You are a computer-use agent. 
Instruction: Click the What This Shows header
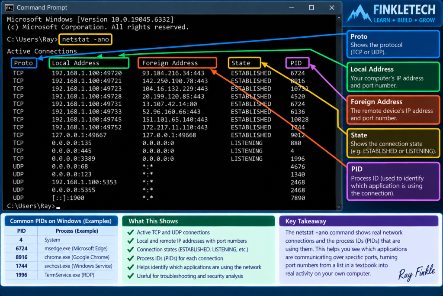pyautogui.click(x=198, y=221)
